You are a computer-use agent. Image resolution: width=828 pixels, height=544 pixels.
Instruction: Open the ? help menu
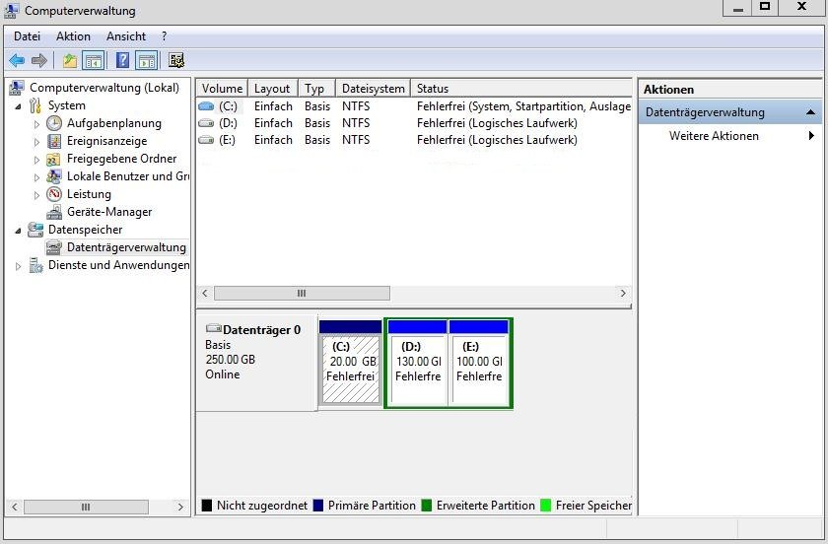pyautogui.click(x=165, y=36)
